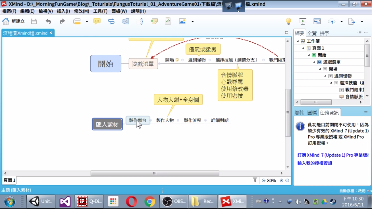Insert a topic with the topic icon
The width and height of the screenshot is (372, 209).
[77, 22]
